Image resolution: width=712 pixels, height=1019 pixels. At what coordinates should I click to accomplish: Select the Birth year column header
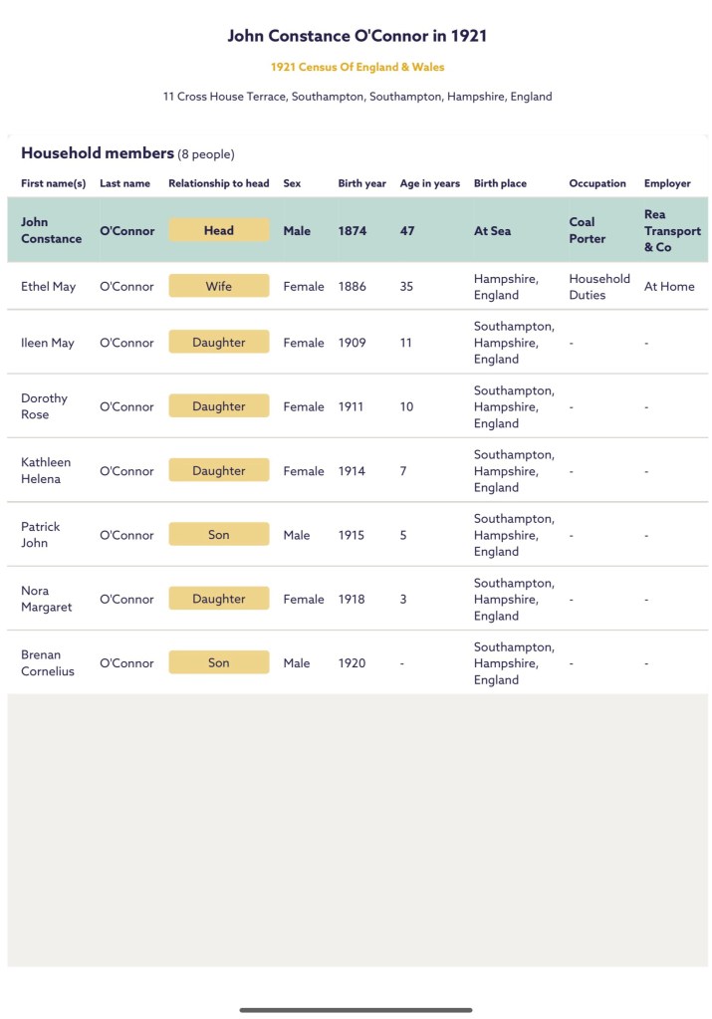pyautogui.click(x=361, y=183)
